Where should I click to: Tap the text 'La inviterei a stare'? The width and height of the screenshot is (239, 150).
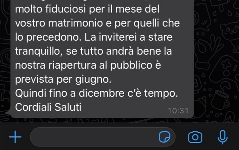[x=128, y=37]
